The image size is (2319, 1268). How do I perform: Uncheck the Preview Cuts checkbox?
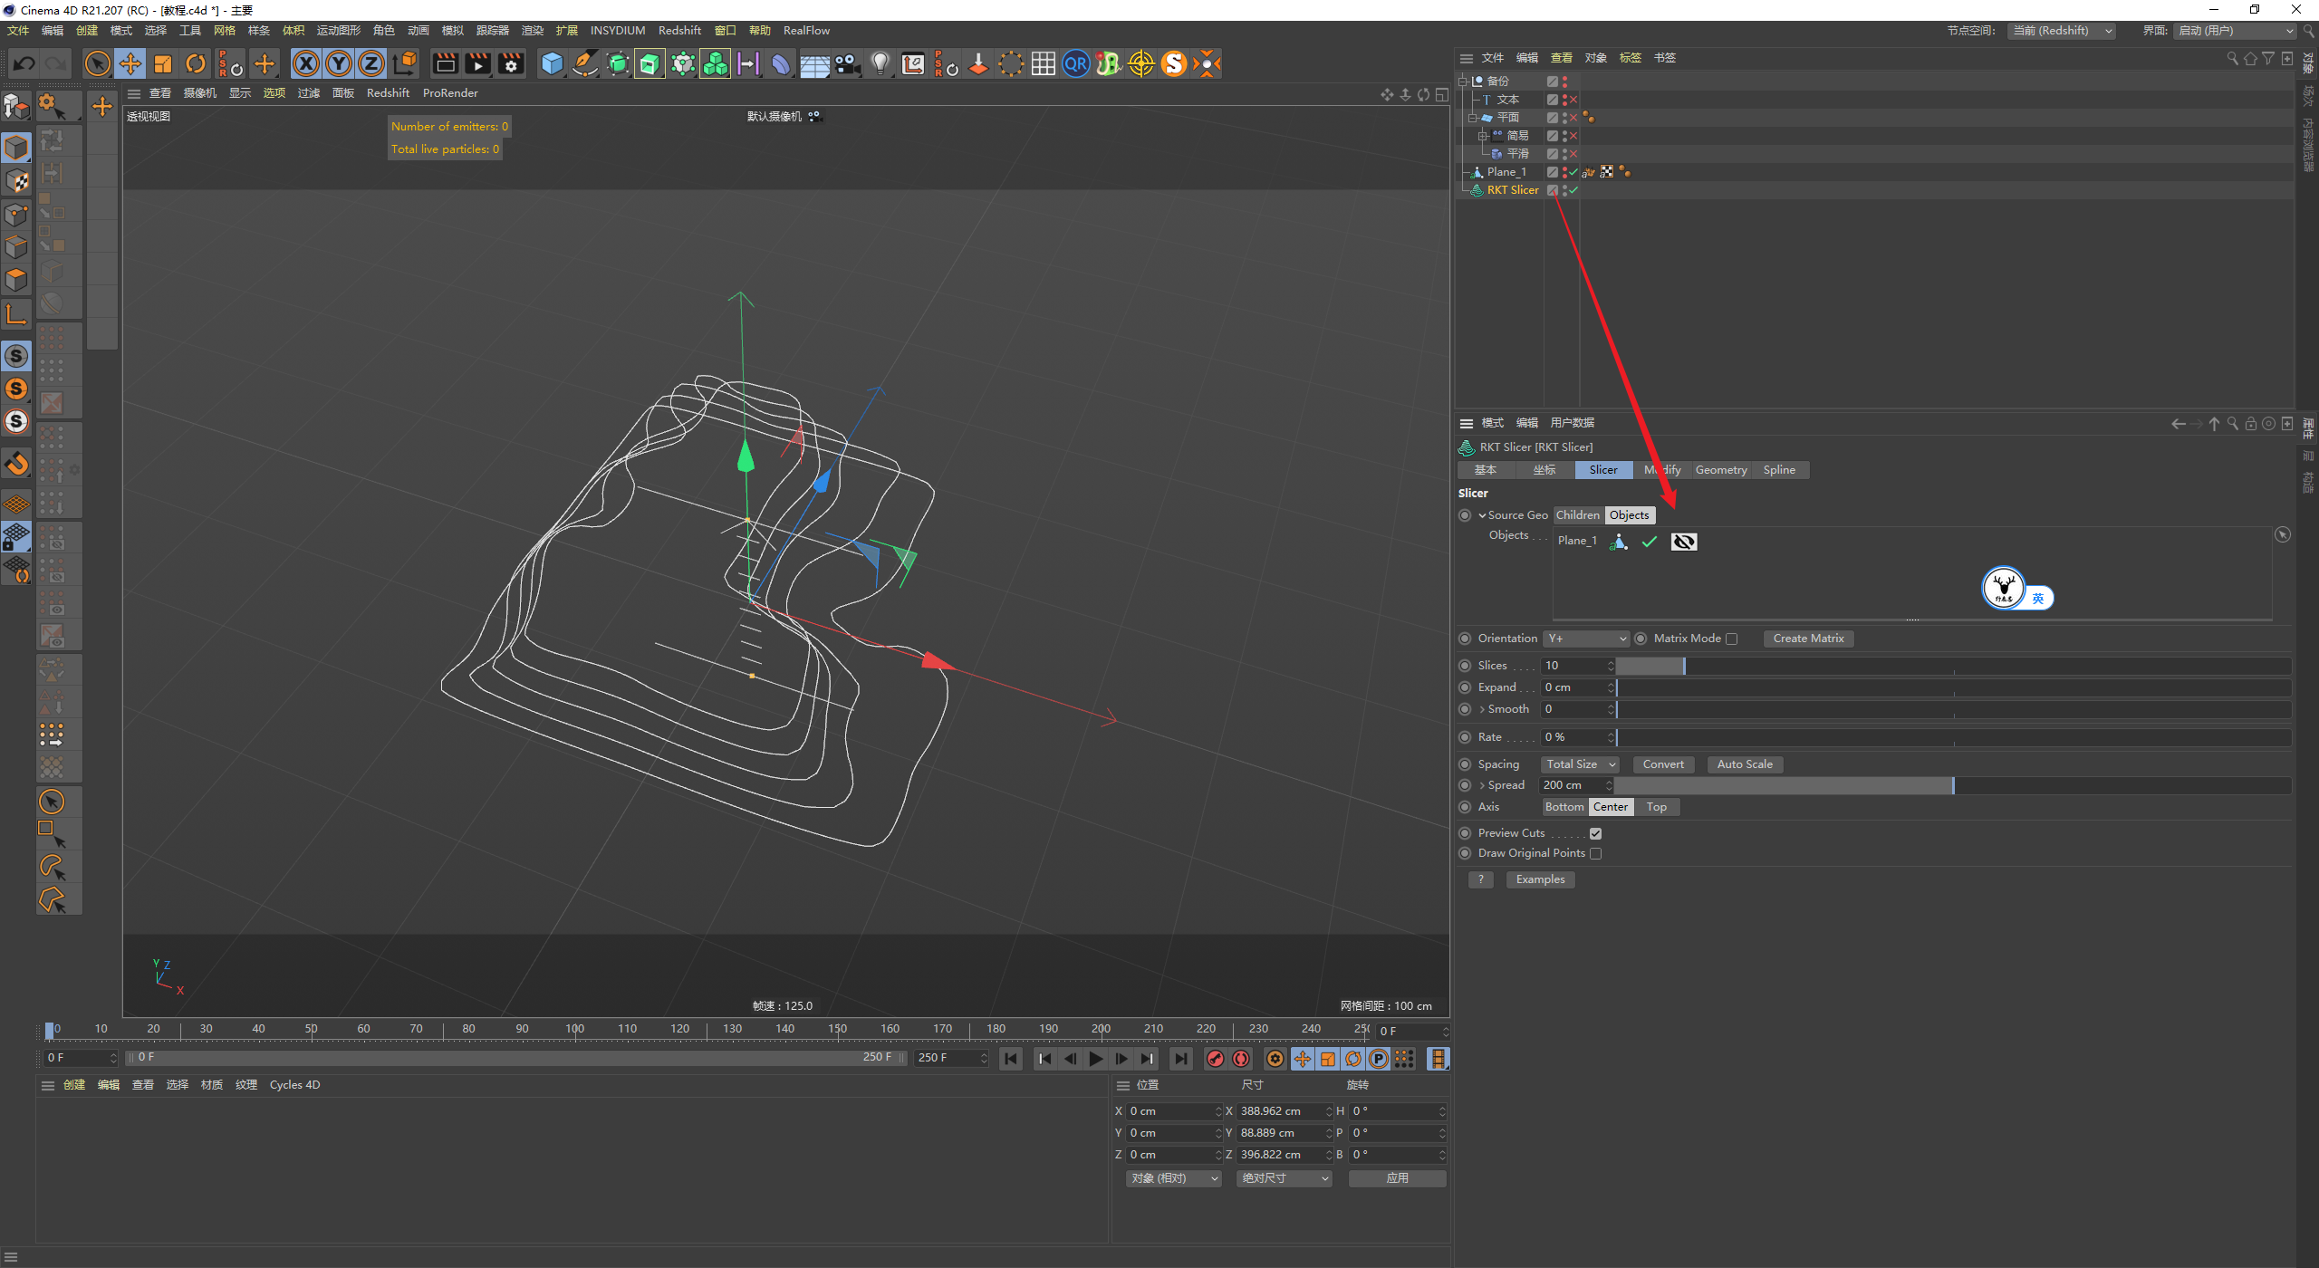(1595, 833)
